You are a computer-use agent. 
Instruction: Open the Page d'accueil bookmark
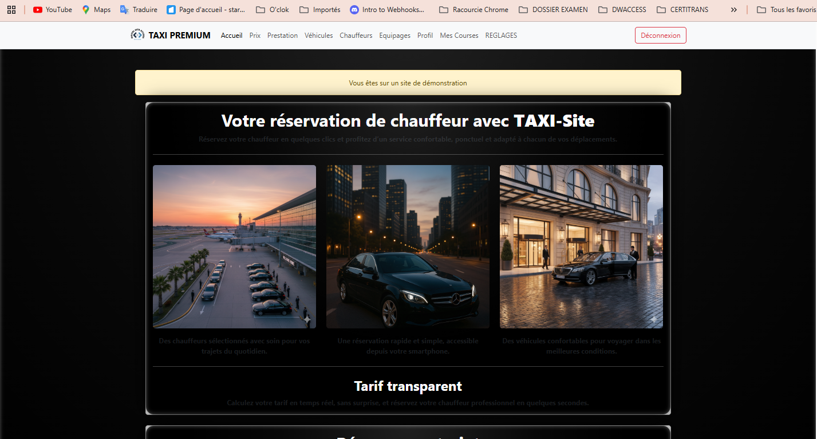tap(206, 9)
